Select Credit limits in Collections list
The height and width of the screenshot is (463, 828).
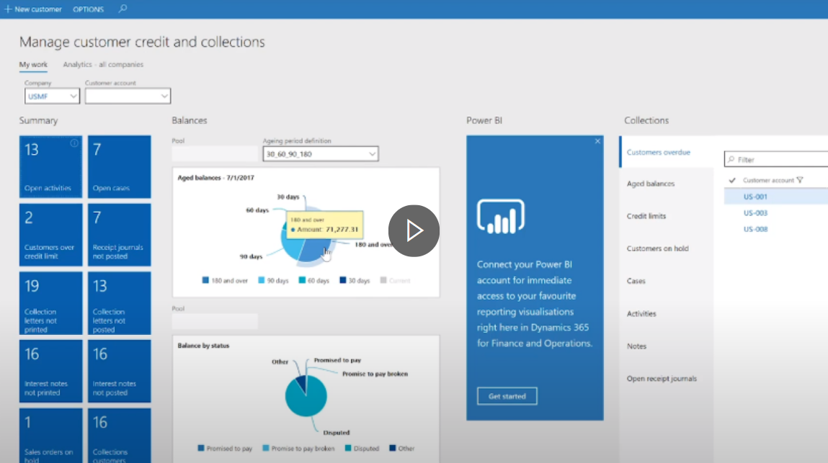pos(646,216)
